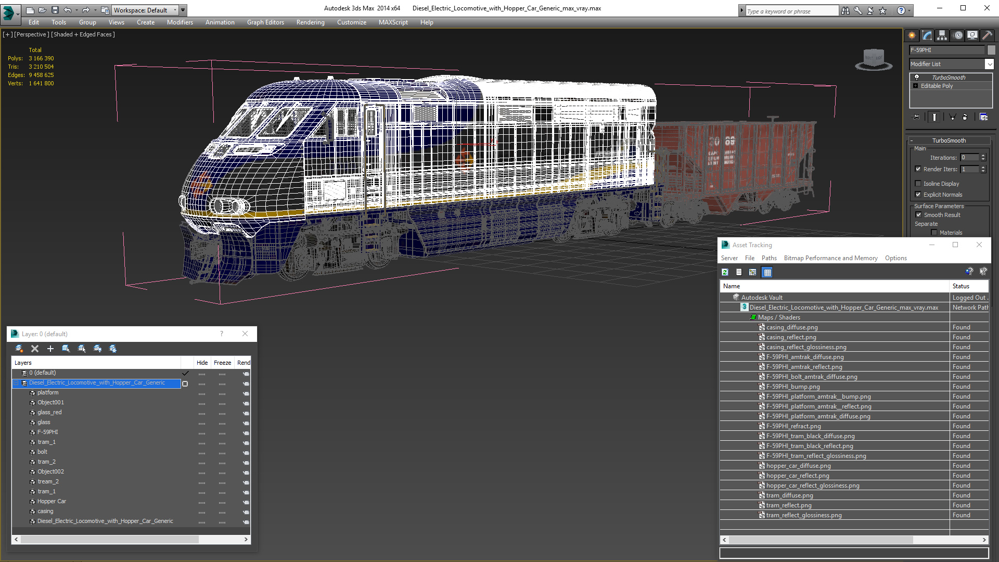
Task: Click the Table View icon in Asset Tracking
Action: [767, 272]
